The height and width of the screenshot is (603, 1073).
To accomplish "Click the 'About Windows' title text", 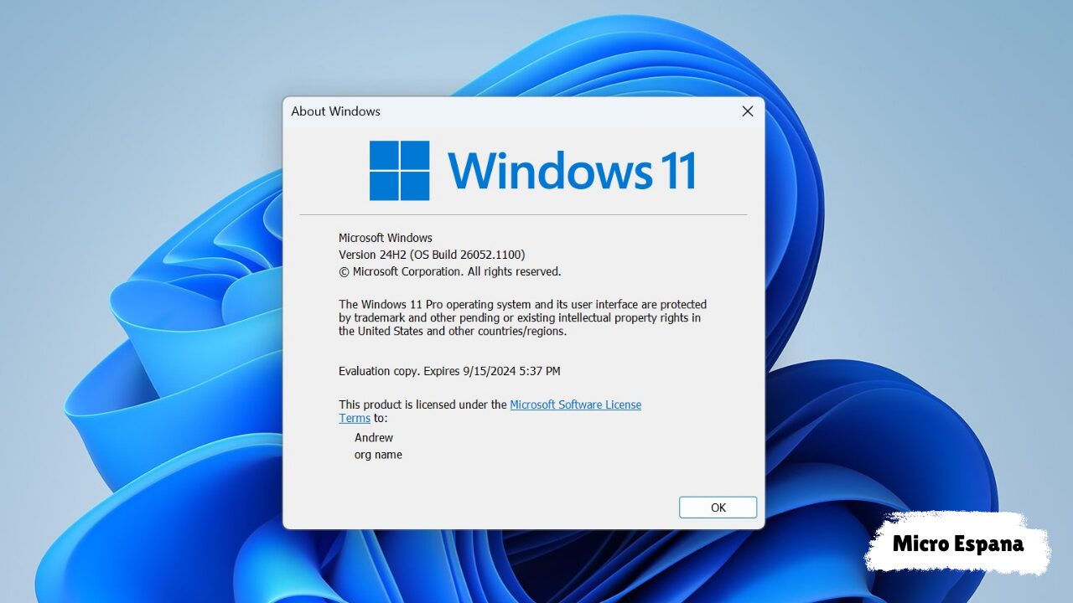I will [x=335, y=111].
